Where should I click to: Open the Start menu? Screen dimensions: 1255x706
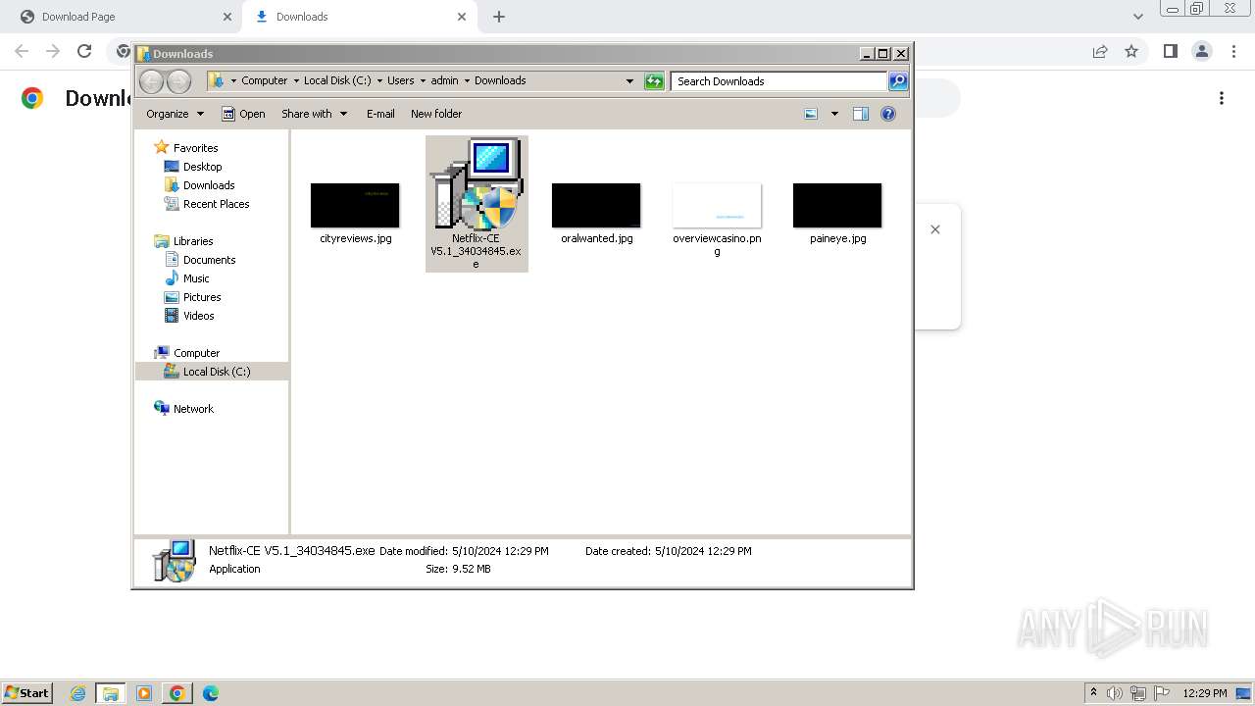click(26, 692)
